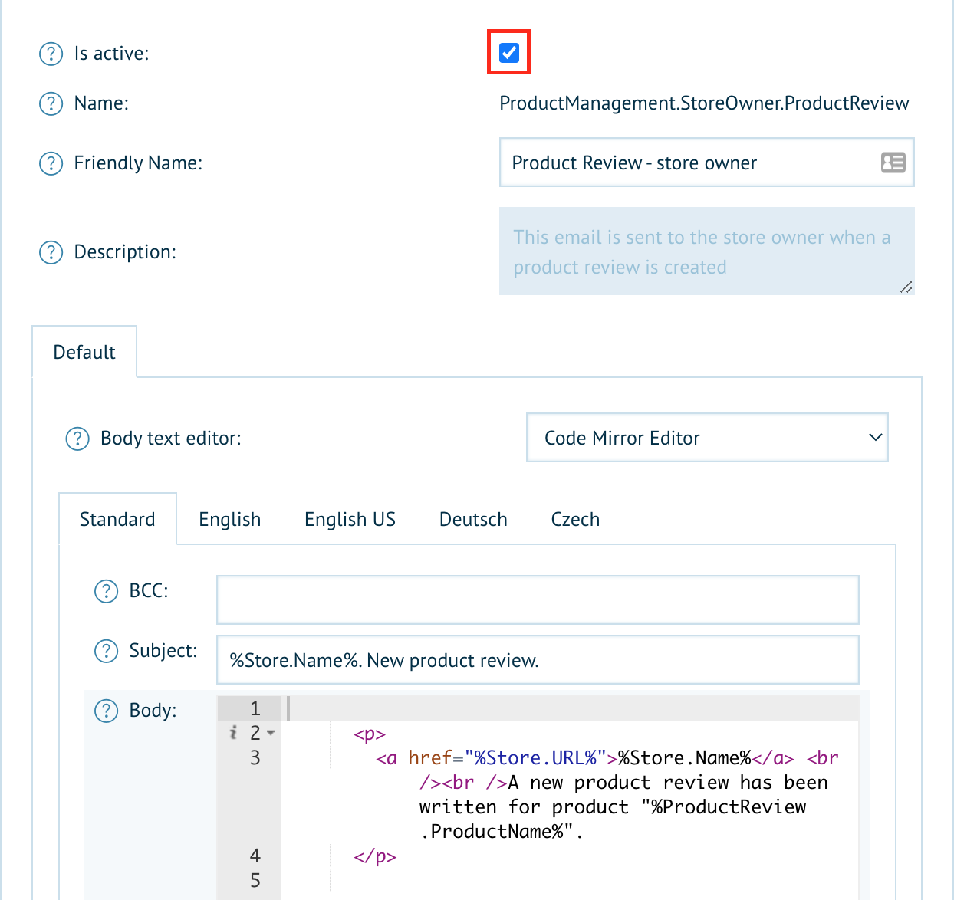The image size is (954, 900).
Task: Show help for Subject field
Action: pos(106,651)
